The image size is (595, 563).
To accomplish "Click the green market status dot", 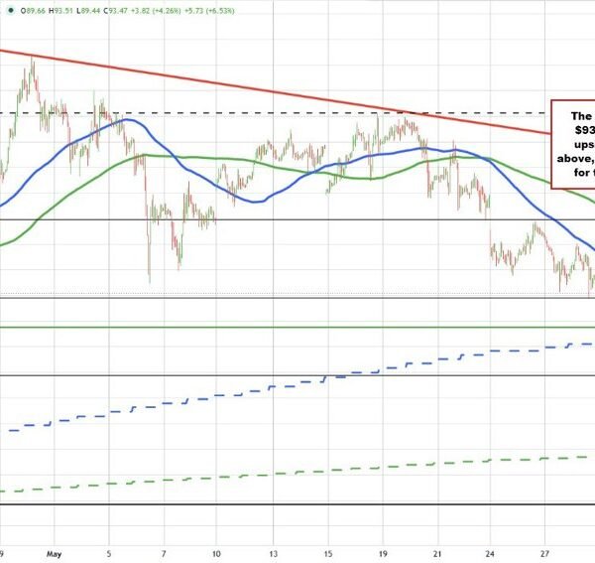I will click(11, 11).
